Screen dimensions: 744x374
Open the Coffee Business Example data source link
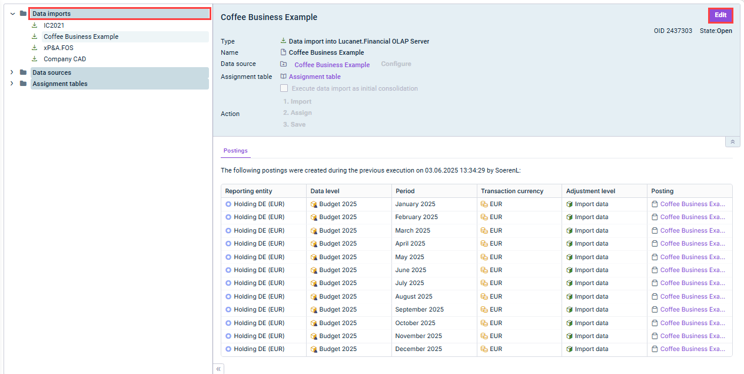[332, 65]
